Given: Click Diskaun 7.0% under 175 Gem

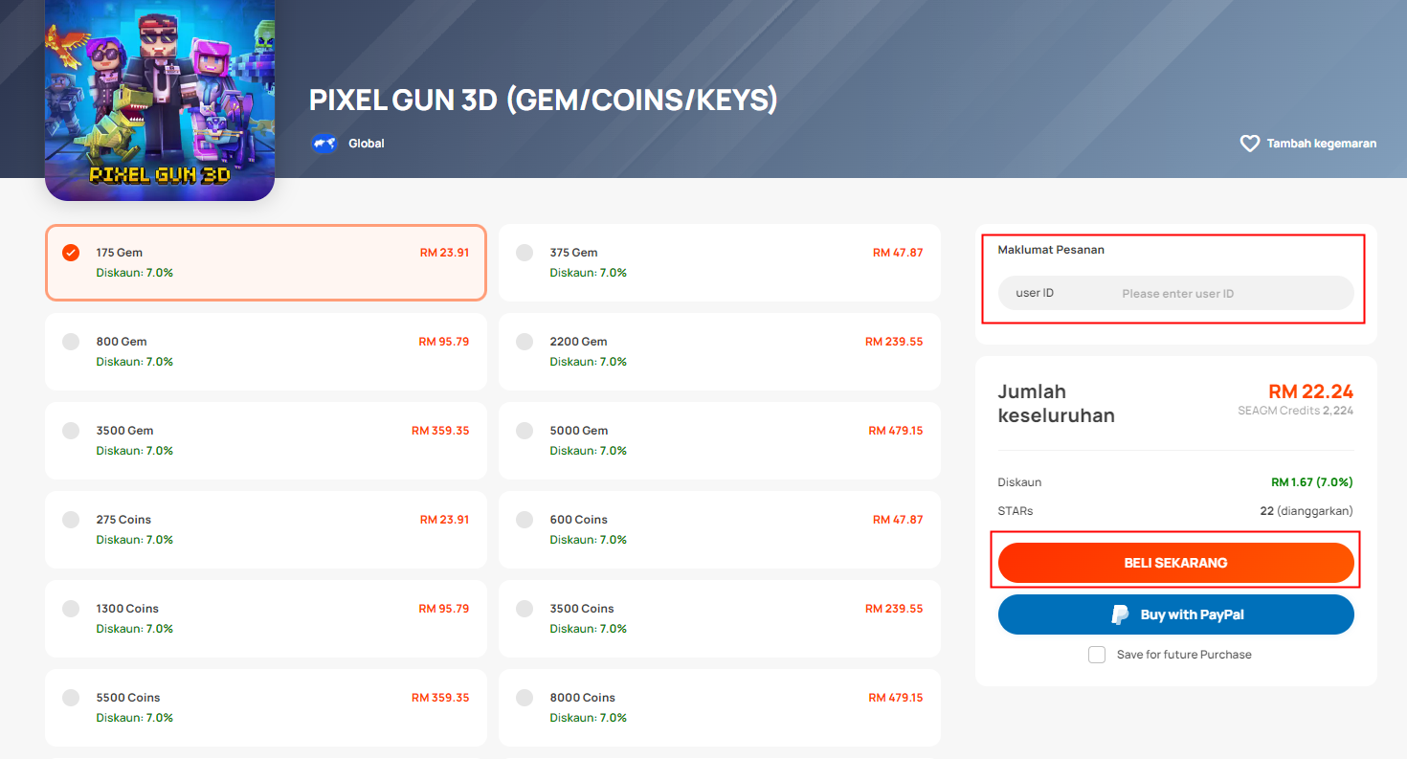Looking at the screenshot, I should pos(135,273).
